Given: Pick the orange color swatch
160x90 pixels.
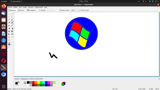Looking at the screenshot, I should 36,82.
